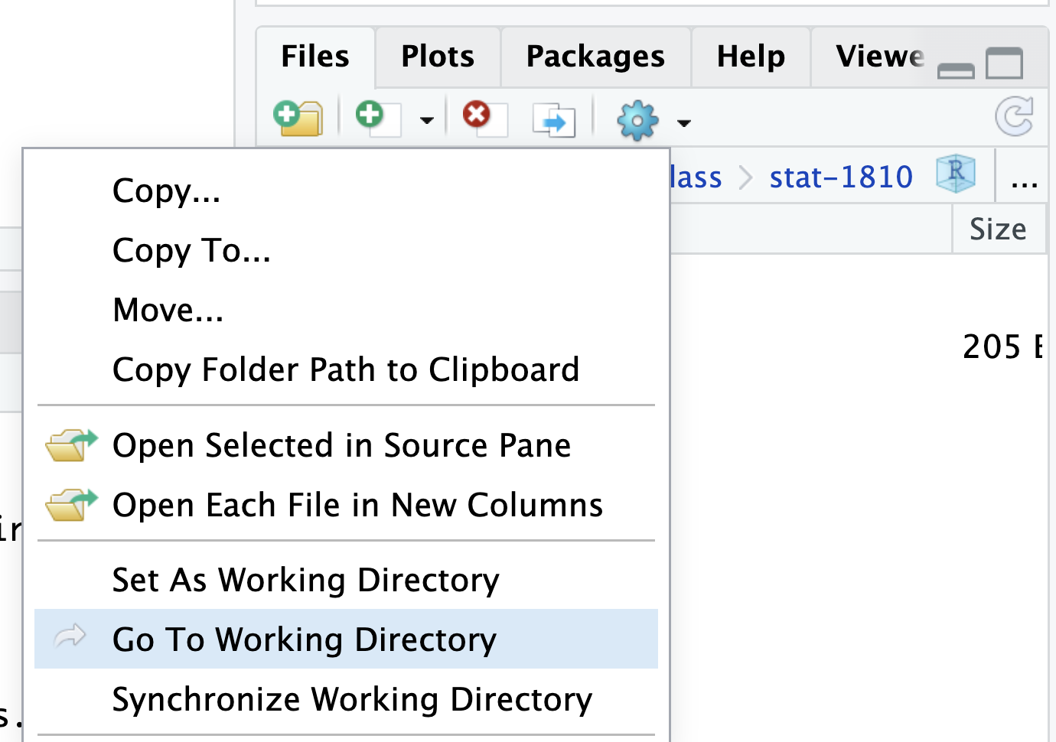Click the Go To Working Directory arrow icon

pyautogui.click(x=70, y=636)
